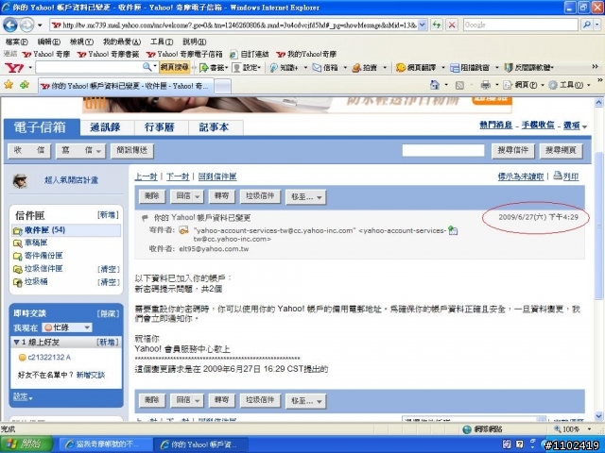Image resolution: width=605 pixels, height=453 pixels.
Task: Click the Yahoo toolbar search box
Action: click(89, 68)
